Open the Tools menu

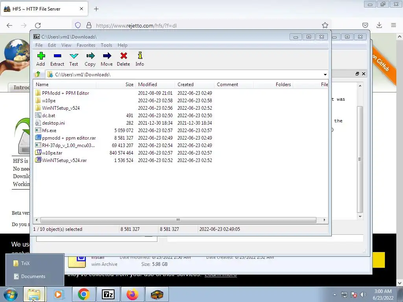pos(106,45)
